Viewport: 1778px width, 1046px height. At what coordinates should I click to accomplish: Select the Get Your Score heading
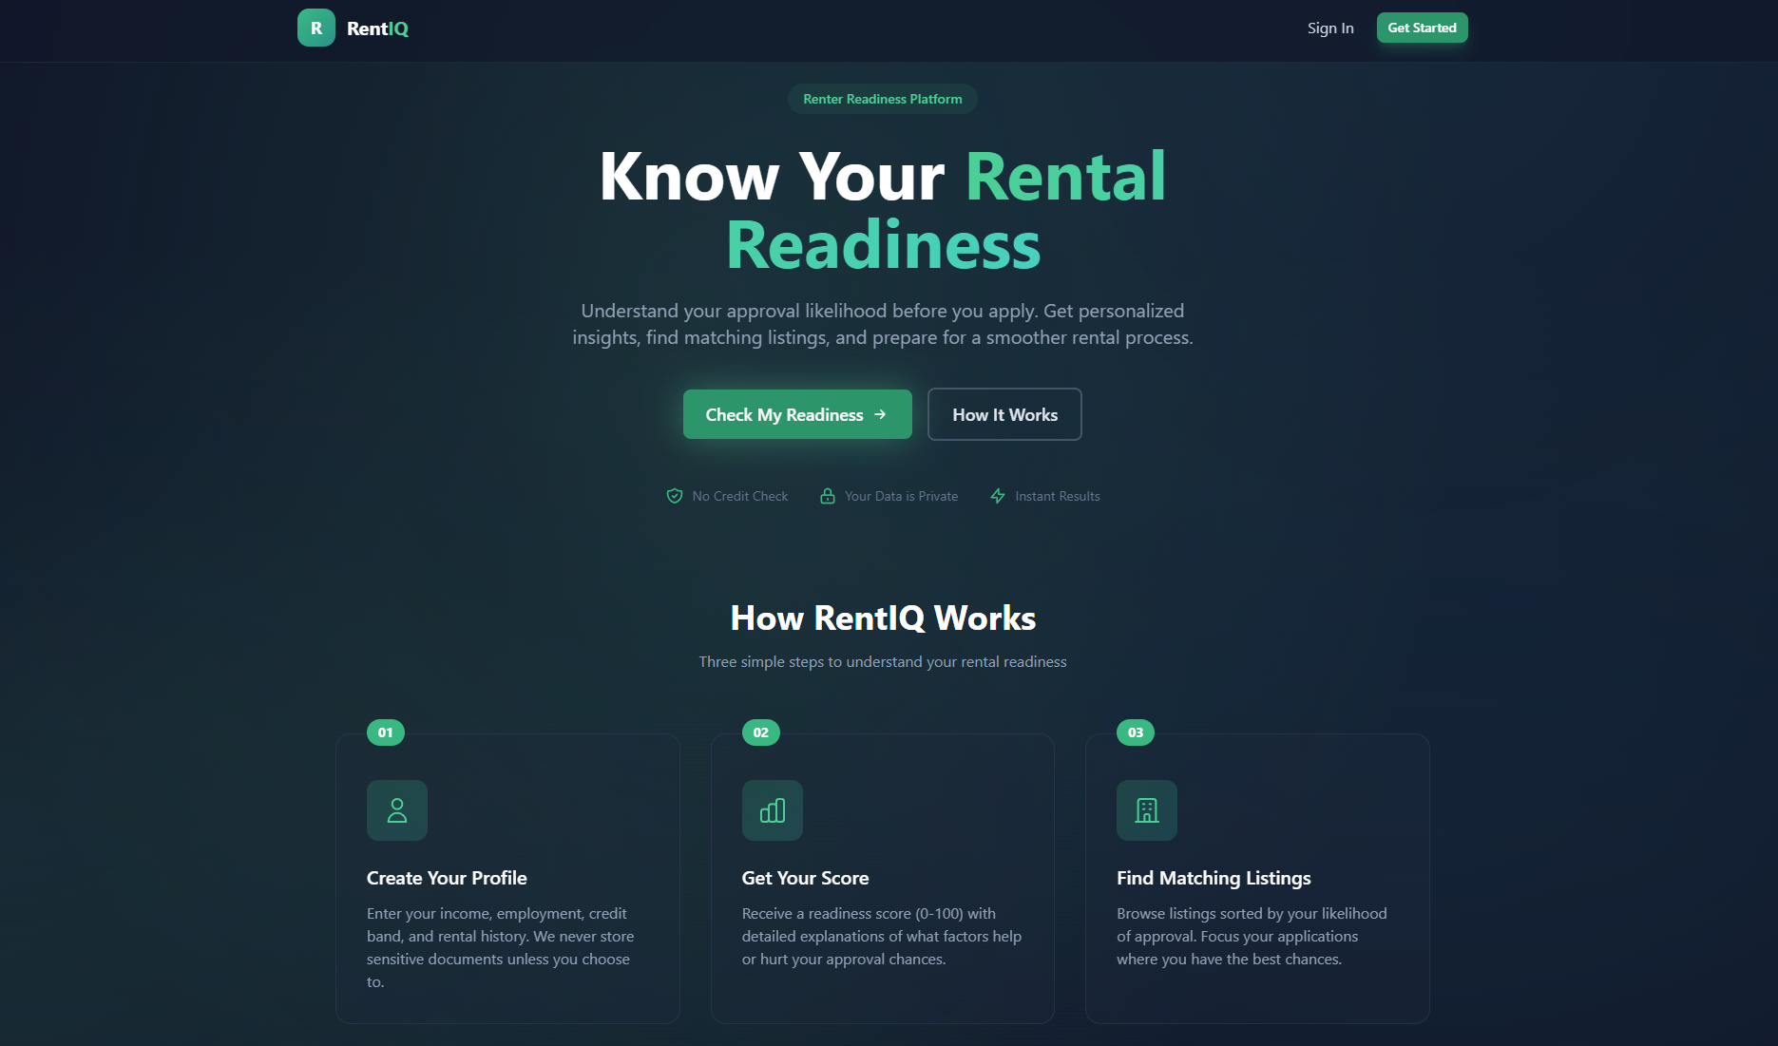[805, 878]
